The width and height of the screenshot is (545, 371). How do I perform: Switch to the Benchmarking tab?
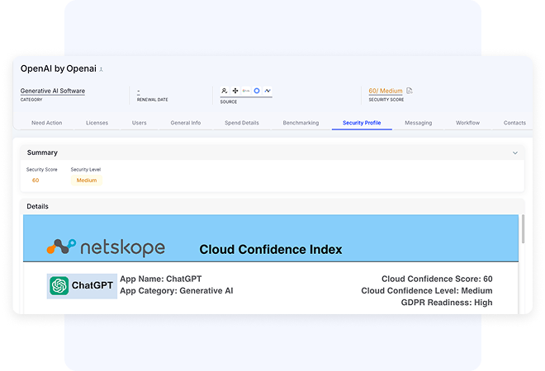[x=301, y=123]
